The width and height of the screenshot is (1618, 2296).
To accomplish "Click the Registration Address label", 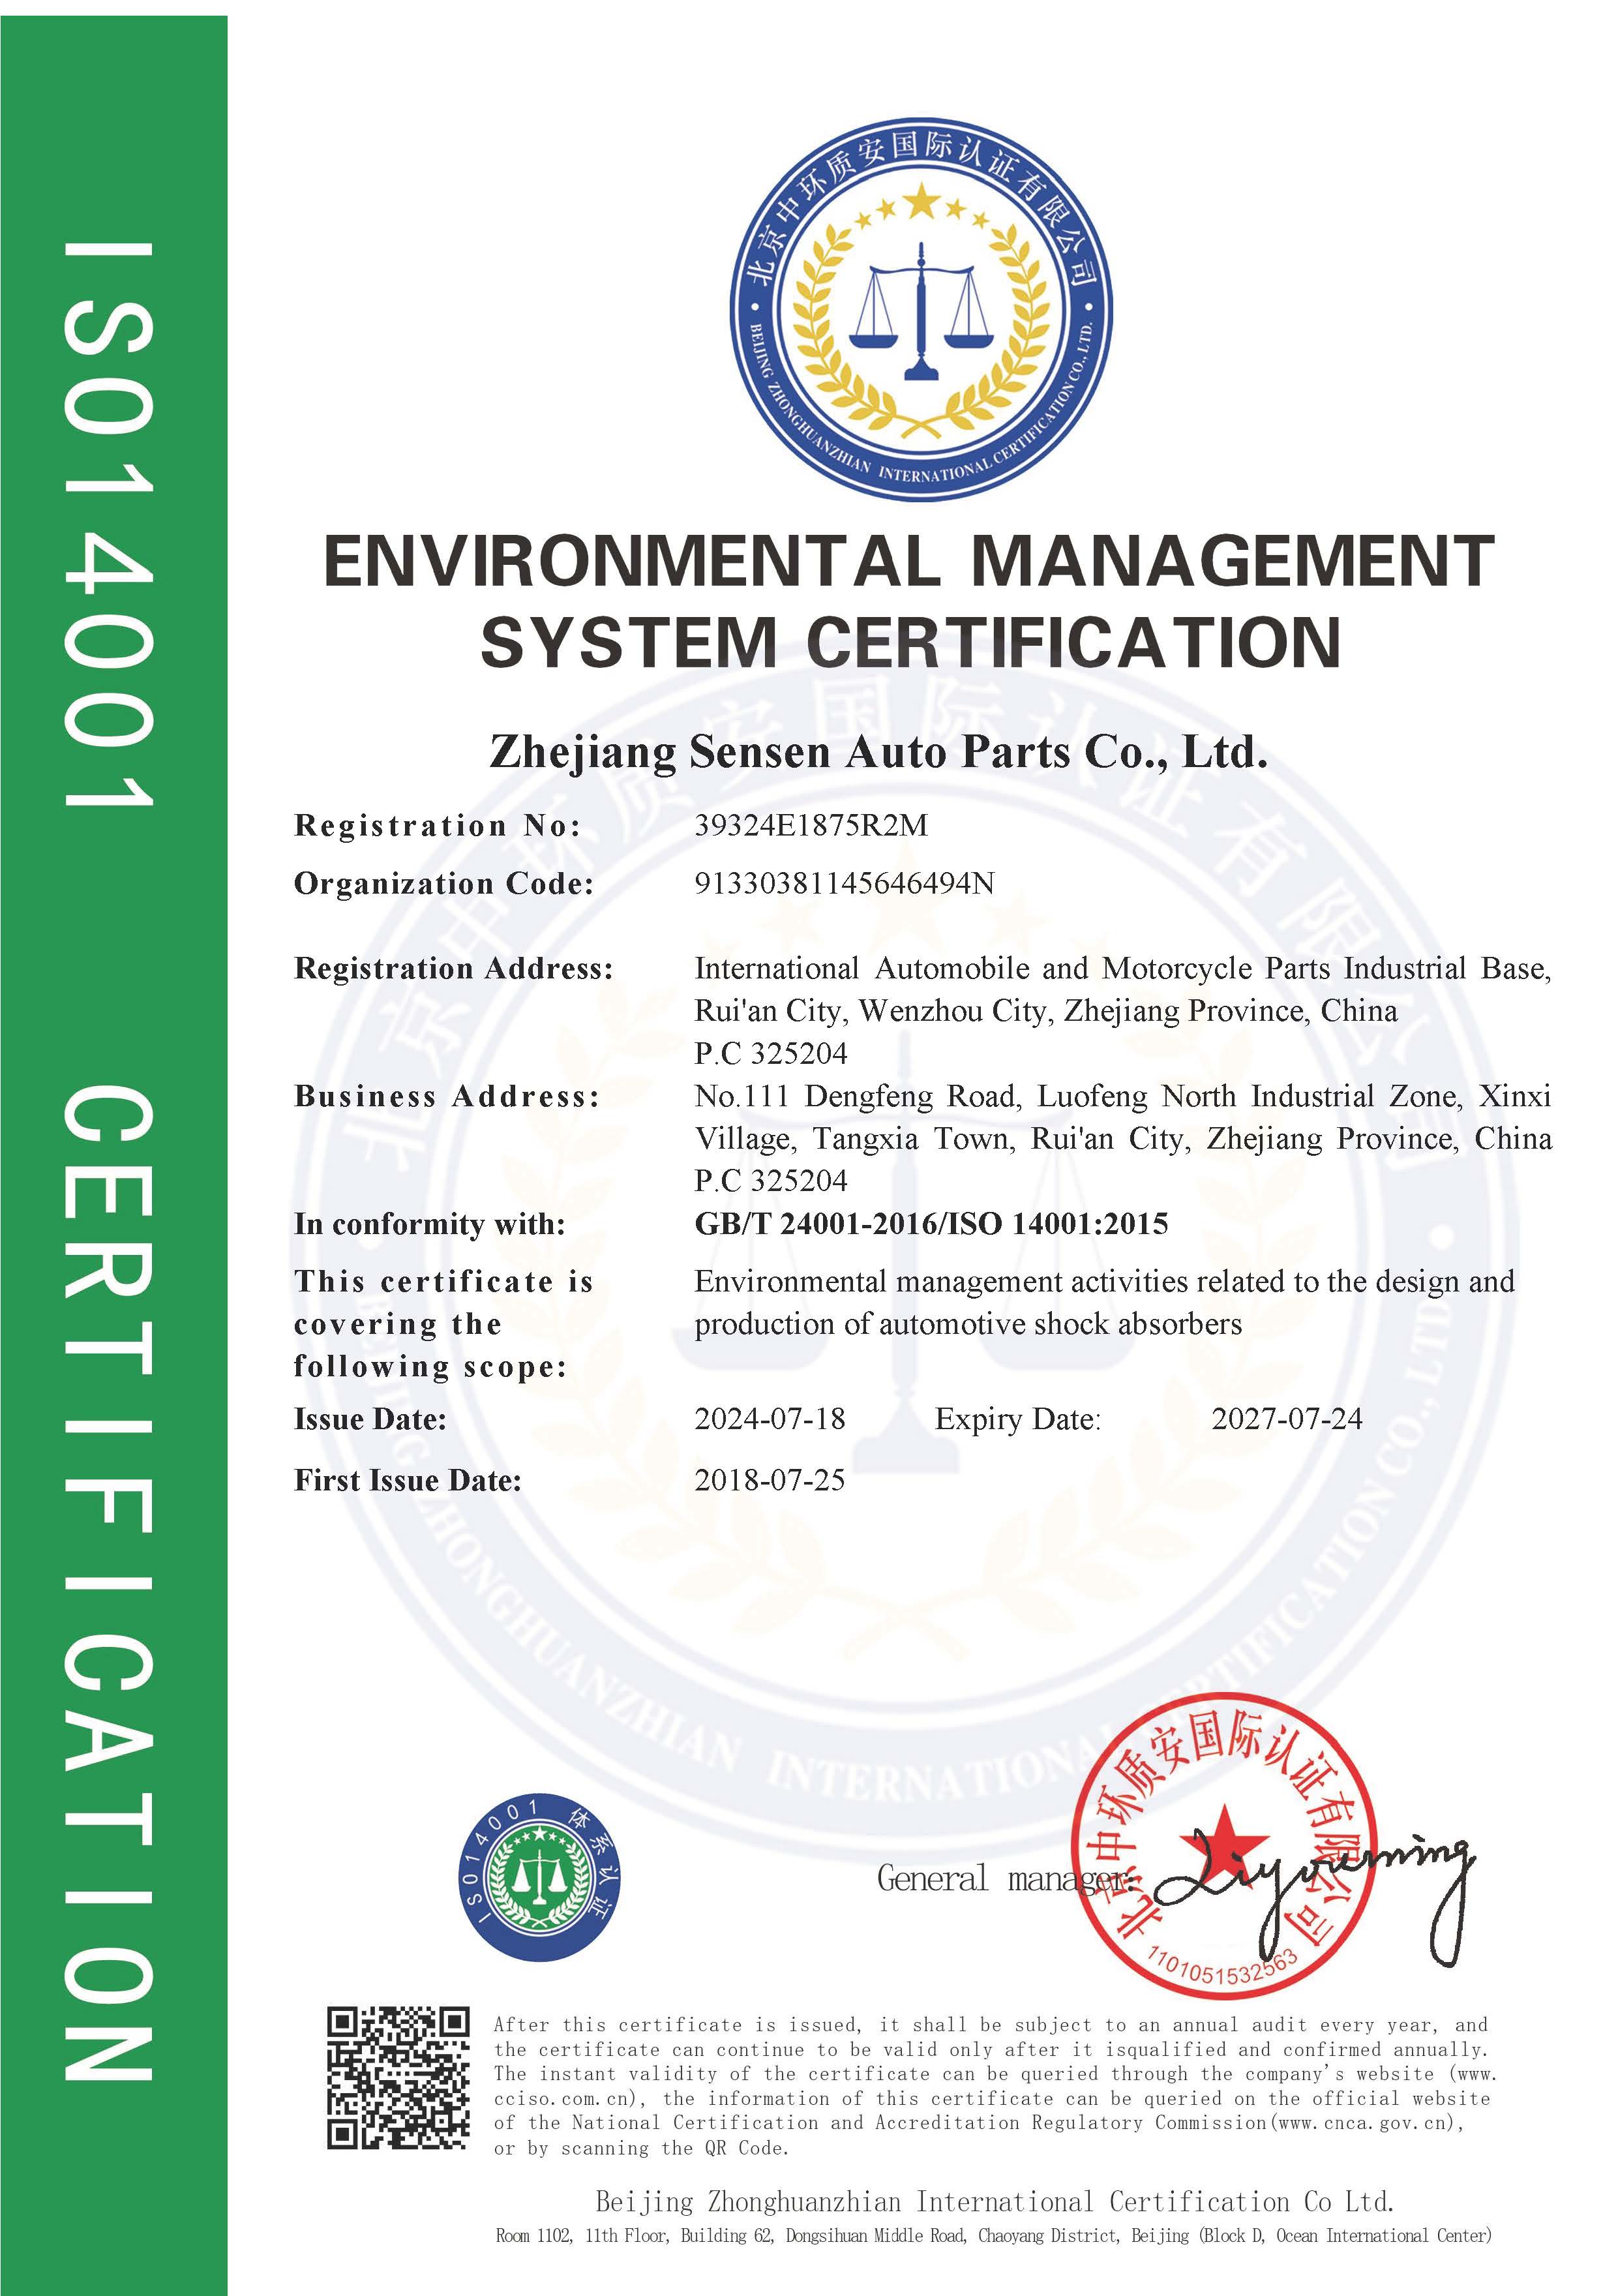I will click(x=454, y=968).
